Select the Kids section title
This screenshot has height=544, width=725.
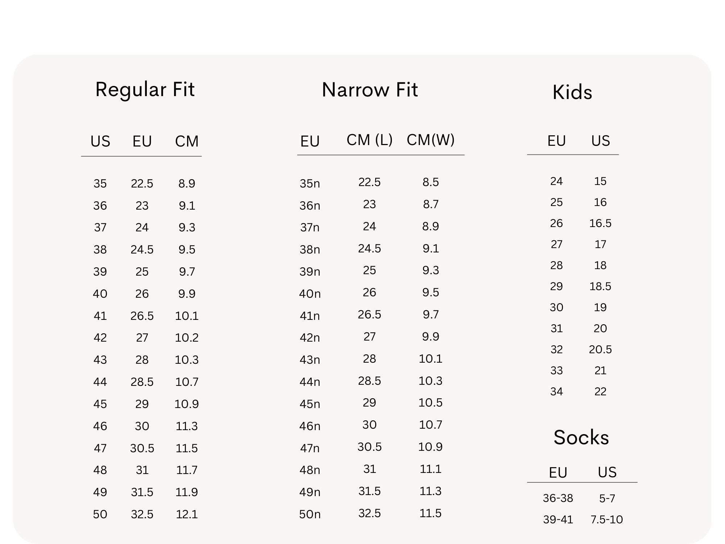coord(572,92)
